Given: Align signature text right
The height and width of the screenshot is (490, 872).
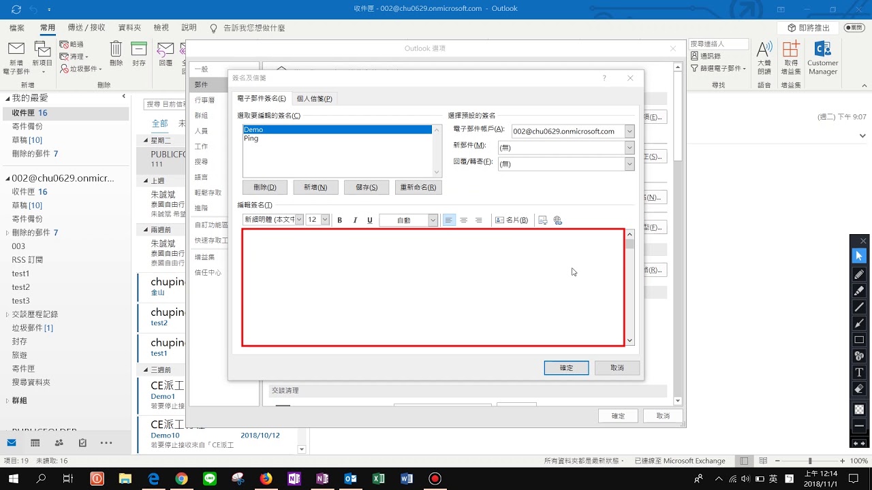Looking at the screenshot, I should (479, 220).
